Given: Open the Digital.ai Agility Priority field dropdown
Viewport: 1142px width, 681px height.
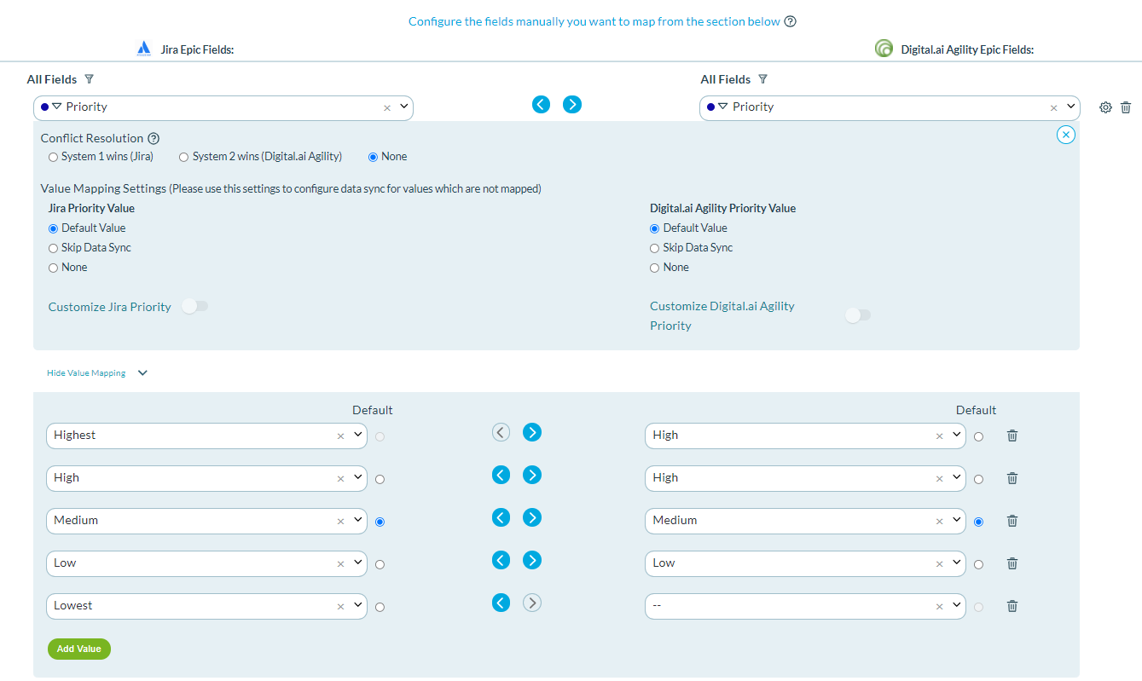Looking at the screenshot, I should [x=1070, y=107].
